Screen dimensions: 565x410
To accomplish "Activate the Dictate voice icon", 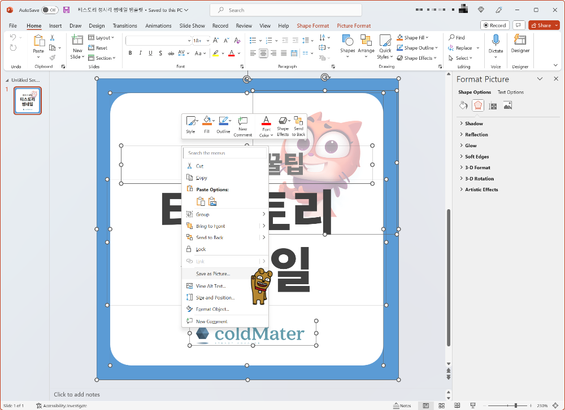I will [496, 42].
